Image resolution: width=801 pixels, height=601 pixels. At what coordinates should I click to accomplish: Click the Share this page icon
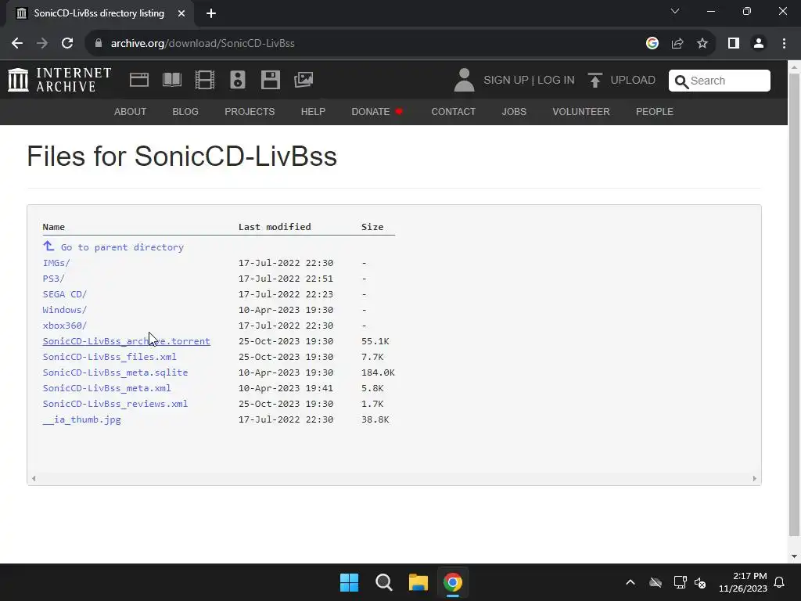(x=677, y=44)
